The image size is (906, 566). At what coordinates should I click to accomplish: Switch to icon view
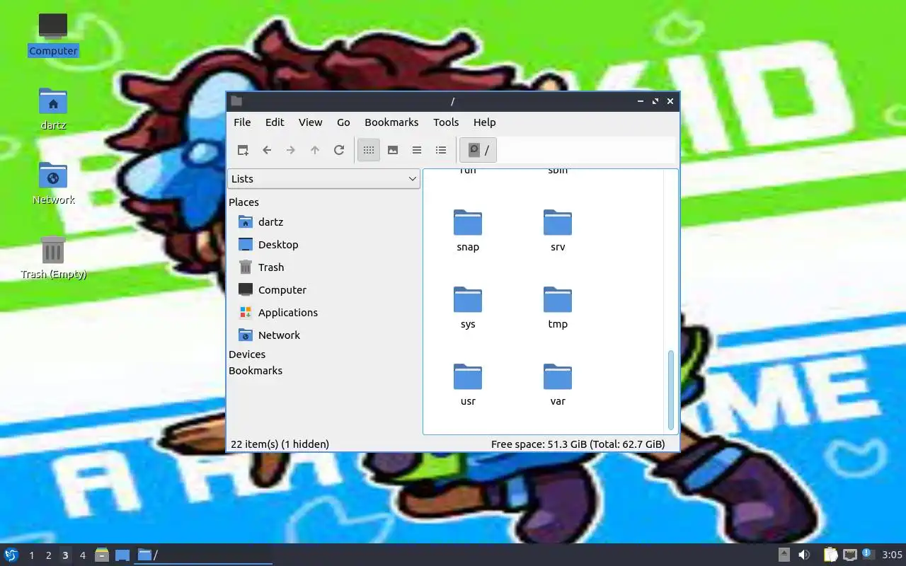(369, 150)
